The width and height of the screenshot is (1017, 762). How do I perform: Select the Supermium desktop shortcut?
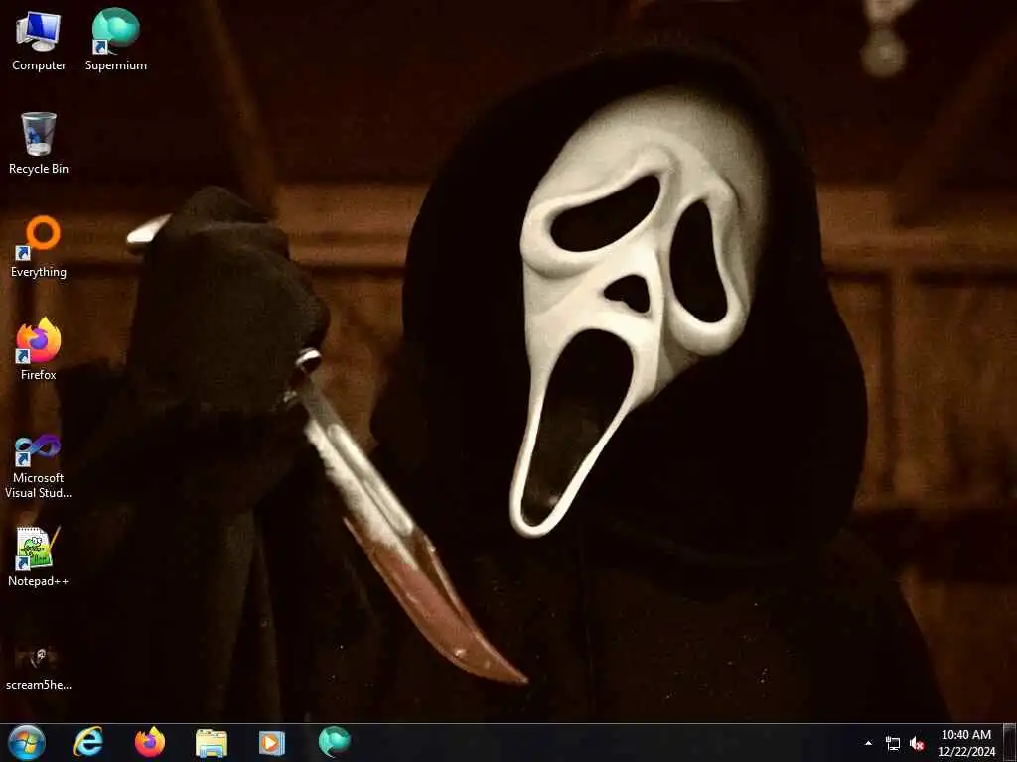click(116, 40)
